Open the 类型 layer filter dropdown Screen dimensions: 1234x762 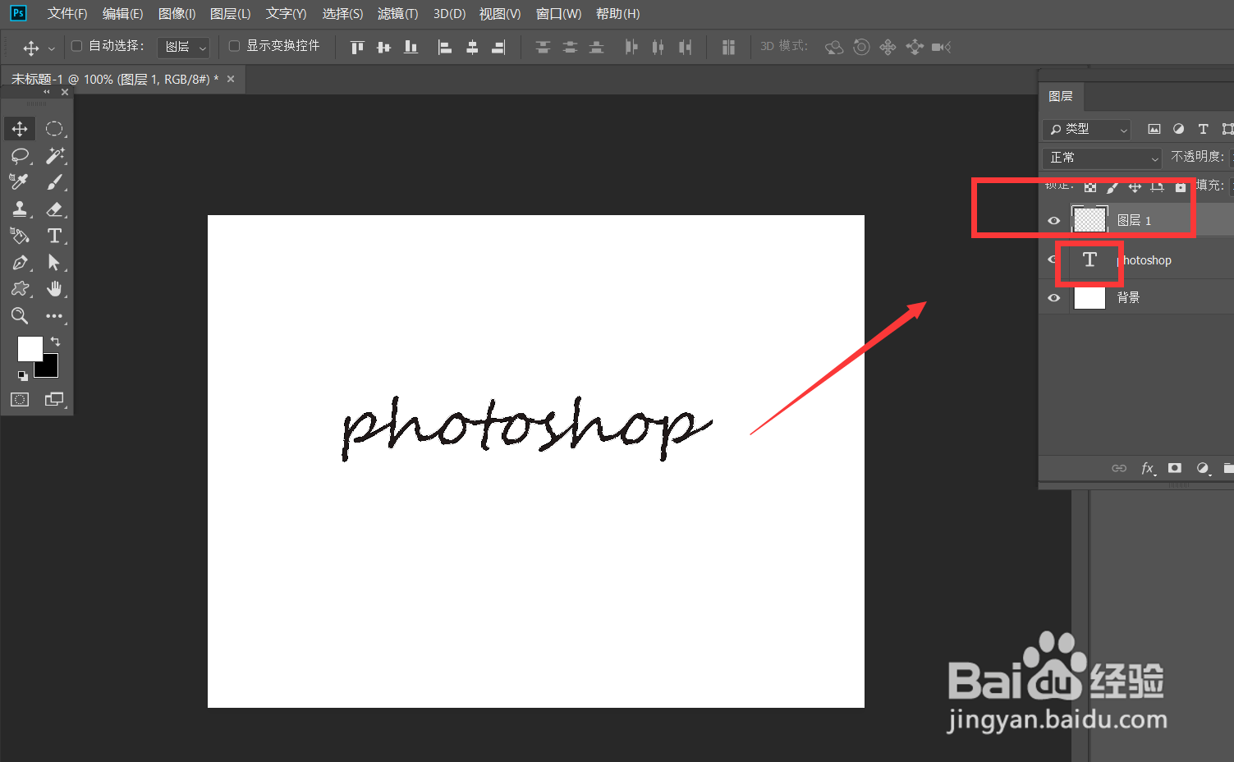[1087, 129]
